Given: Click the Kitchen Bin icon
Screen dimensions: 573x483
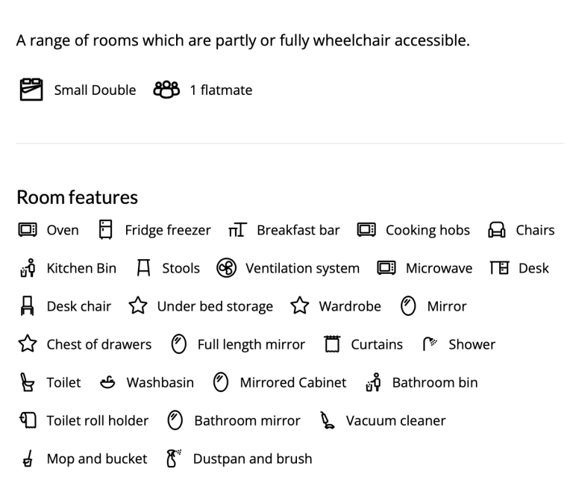Looking at the screenshot, I should point(28,268).
